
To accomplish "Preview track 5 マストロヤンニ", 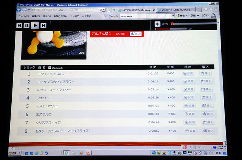I will click(189, 106).
